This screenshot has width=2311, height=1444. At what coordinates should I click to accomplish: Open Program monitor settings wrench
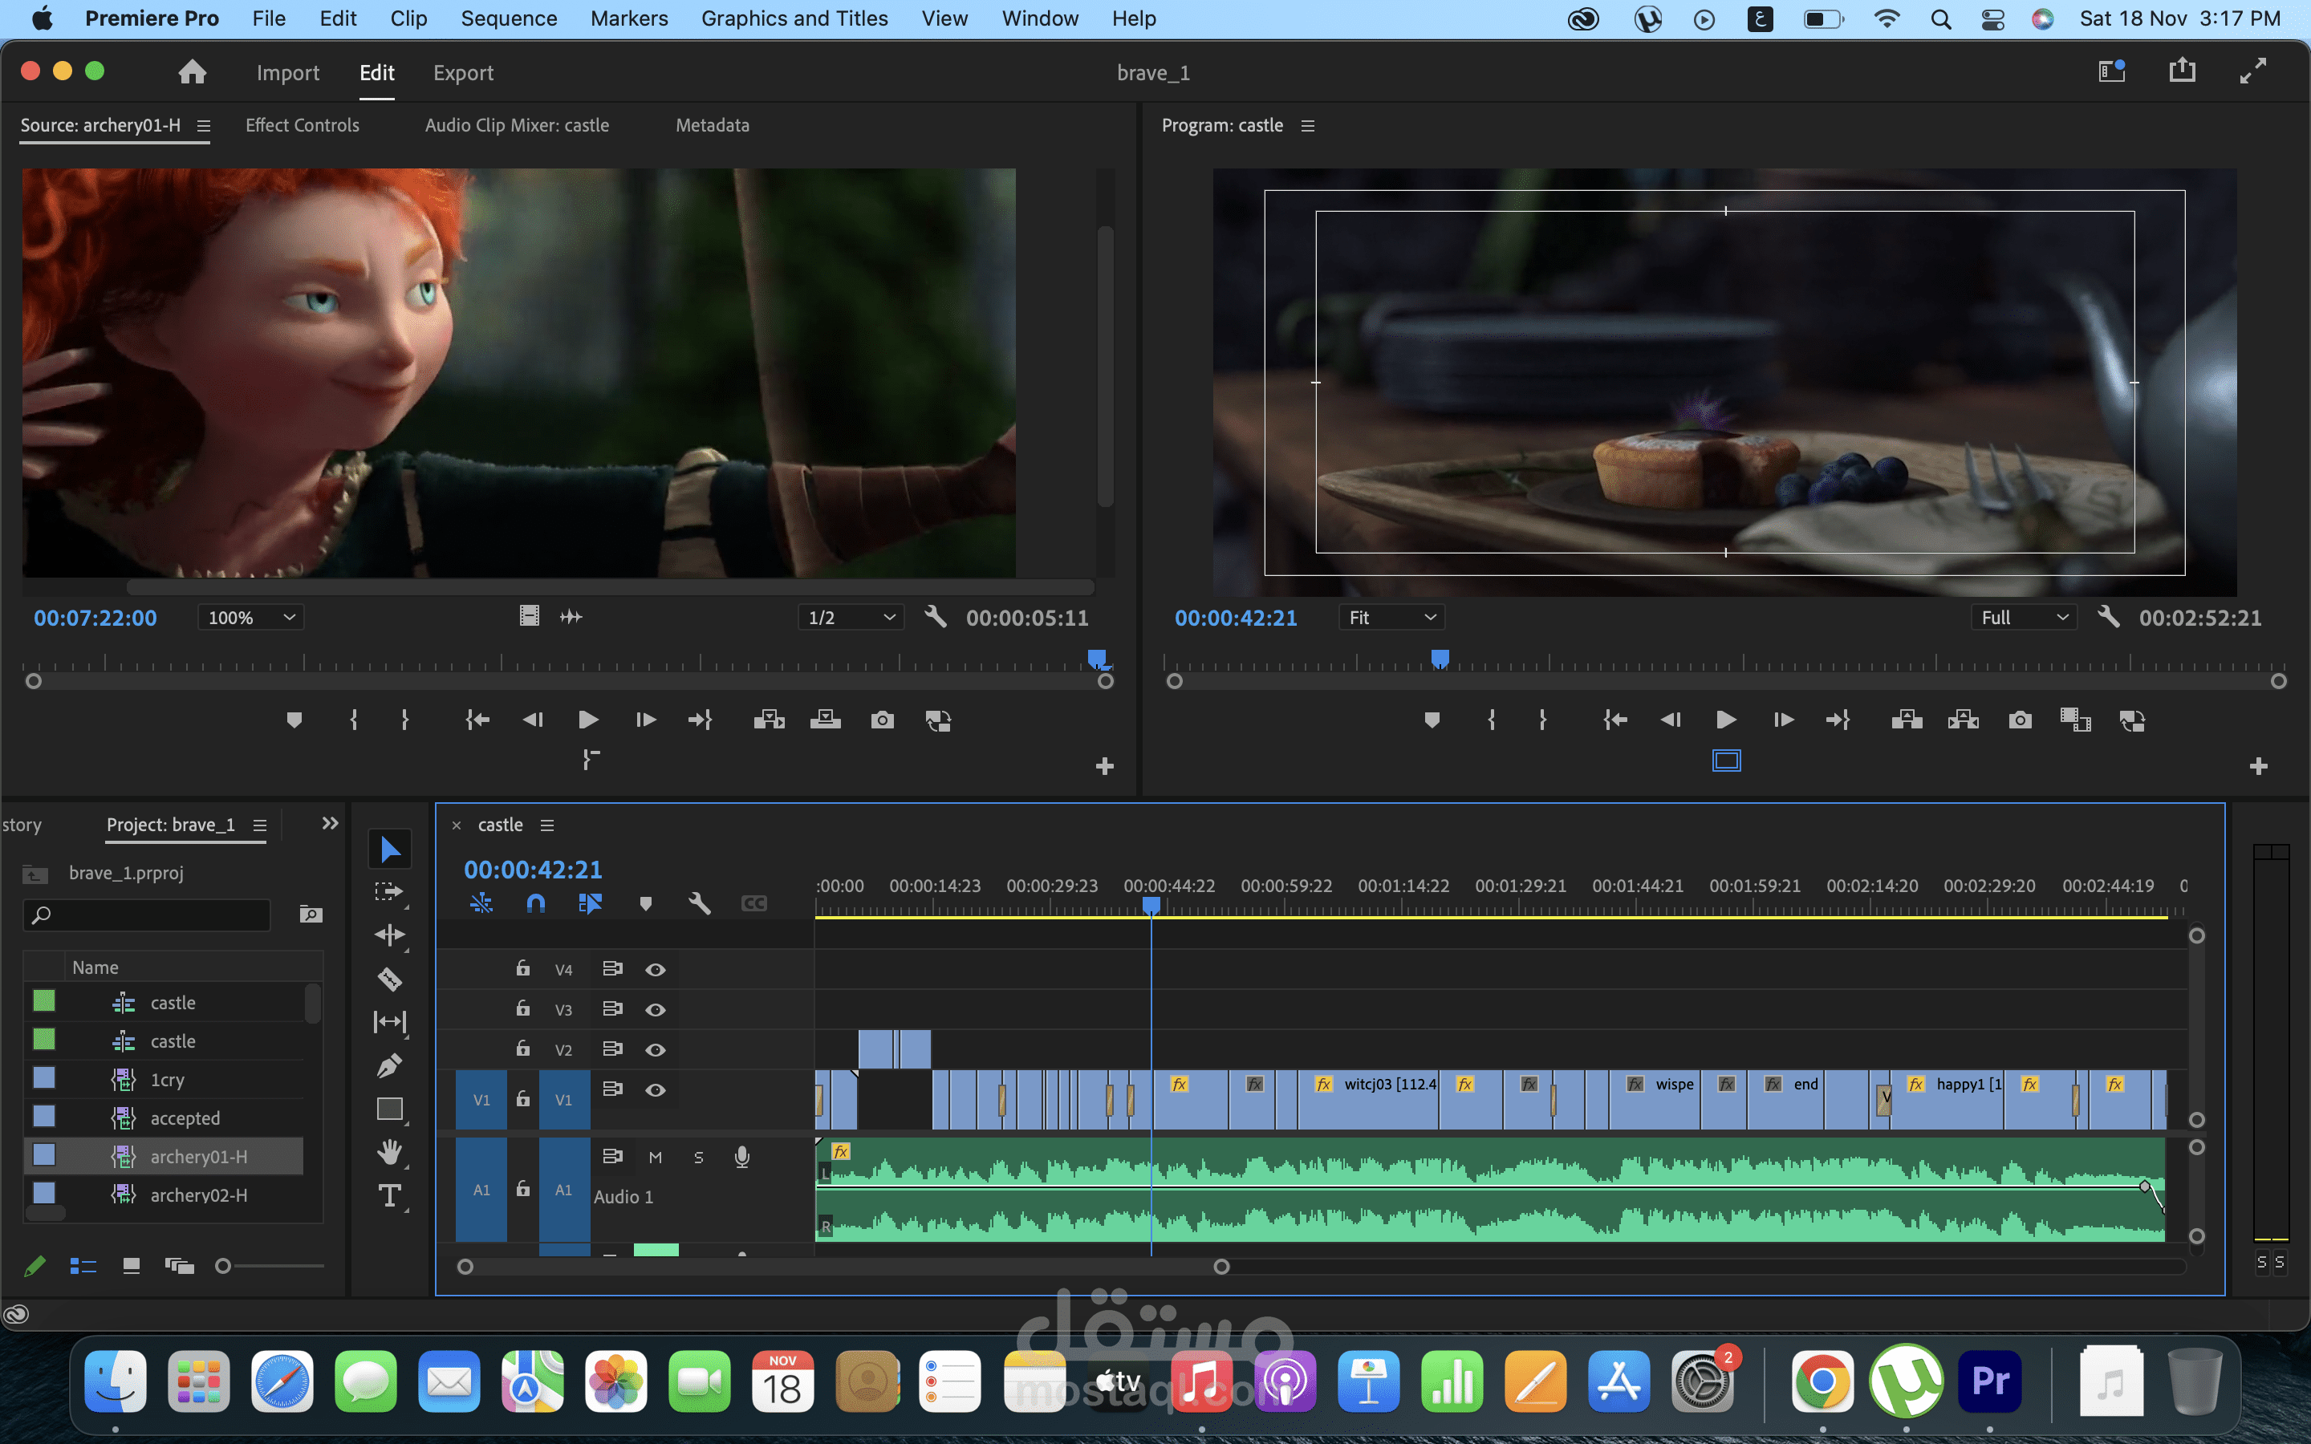[x=2109, y=617]
